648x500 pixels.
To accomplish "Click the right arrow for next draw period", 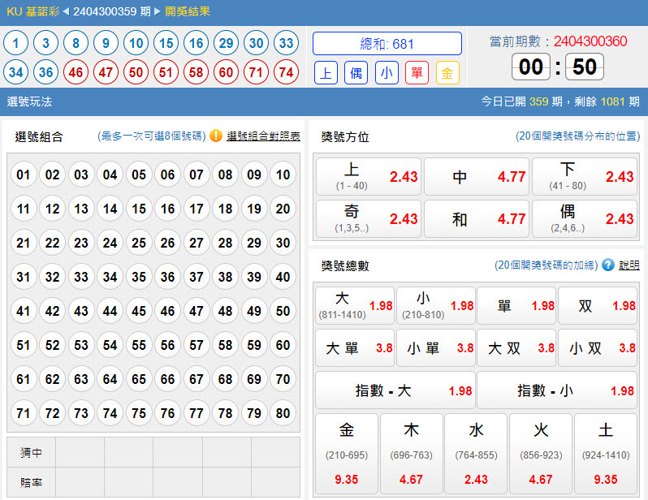I will [x=158, y=12].
